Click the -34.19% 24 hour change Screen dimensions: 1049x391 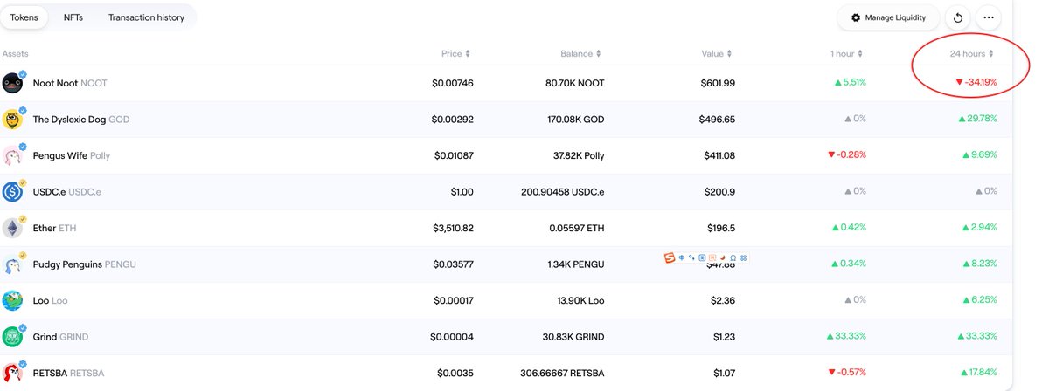click(976, 83)
